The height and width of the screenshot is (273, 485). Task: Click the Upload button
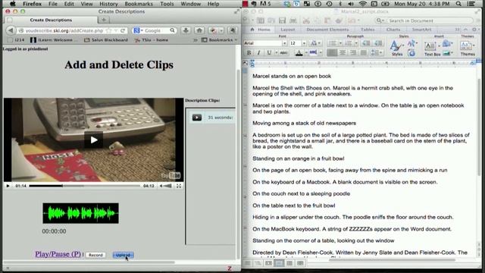[x=123, y=255]
